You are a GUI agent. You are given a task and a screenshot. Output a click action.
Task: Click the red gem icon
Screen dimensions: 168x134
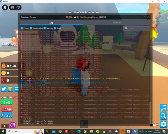pos(4,80)
